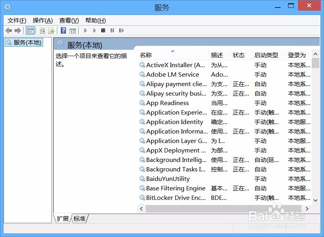Stop the selected service with the stop icon
The width and height of the screenshot is (324, 237).
(x=104, y=30)
